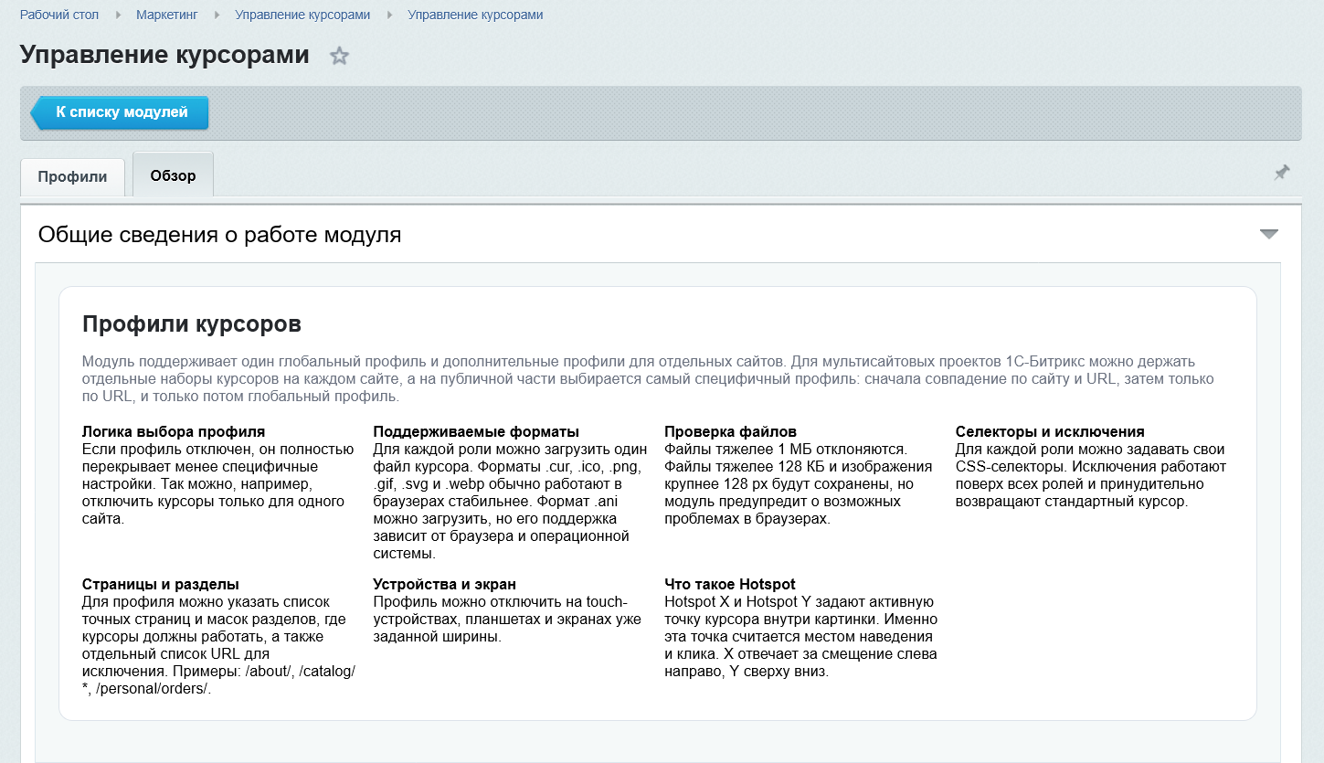Viewport: 1324px width, 763px height.
Task: Open breadcrumb arrow after Маркетинг
Action: coord(217,15)
